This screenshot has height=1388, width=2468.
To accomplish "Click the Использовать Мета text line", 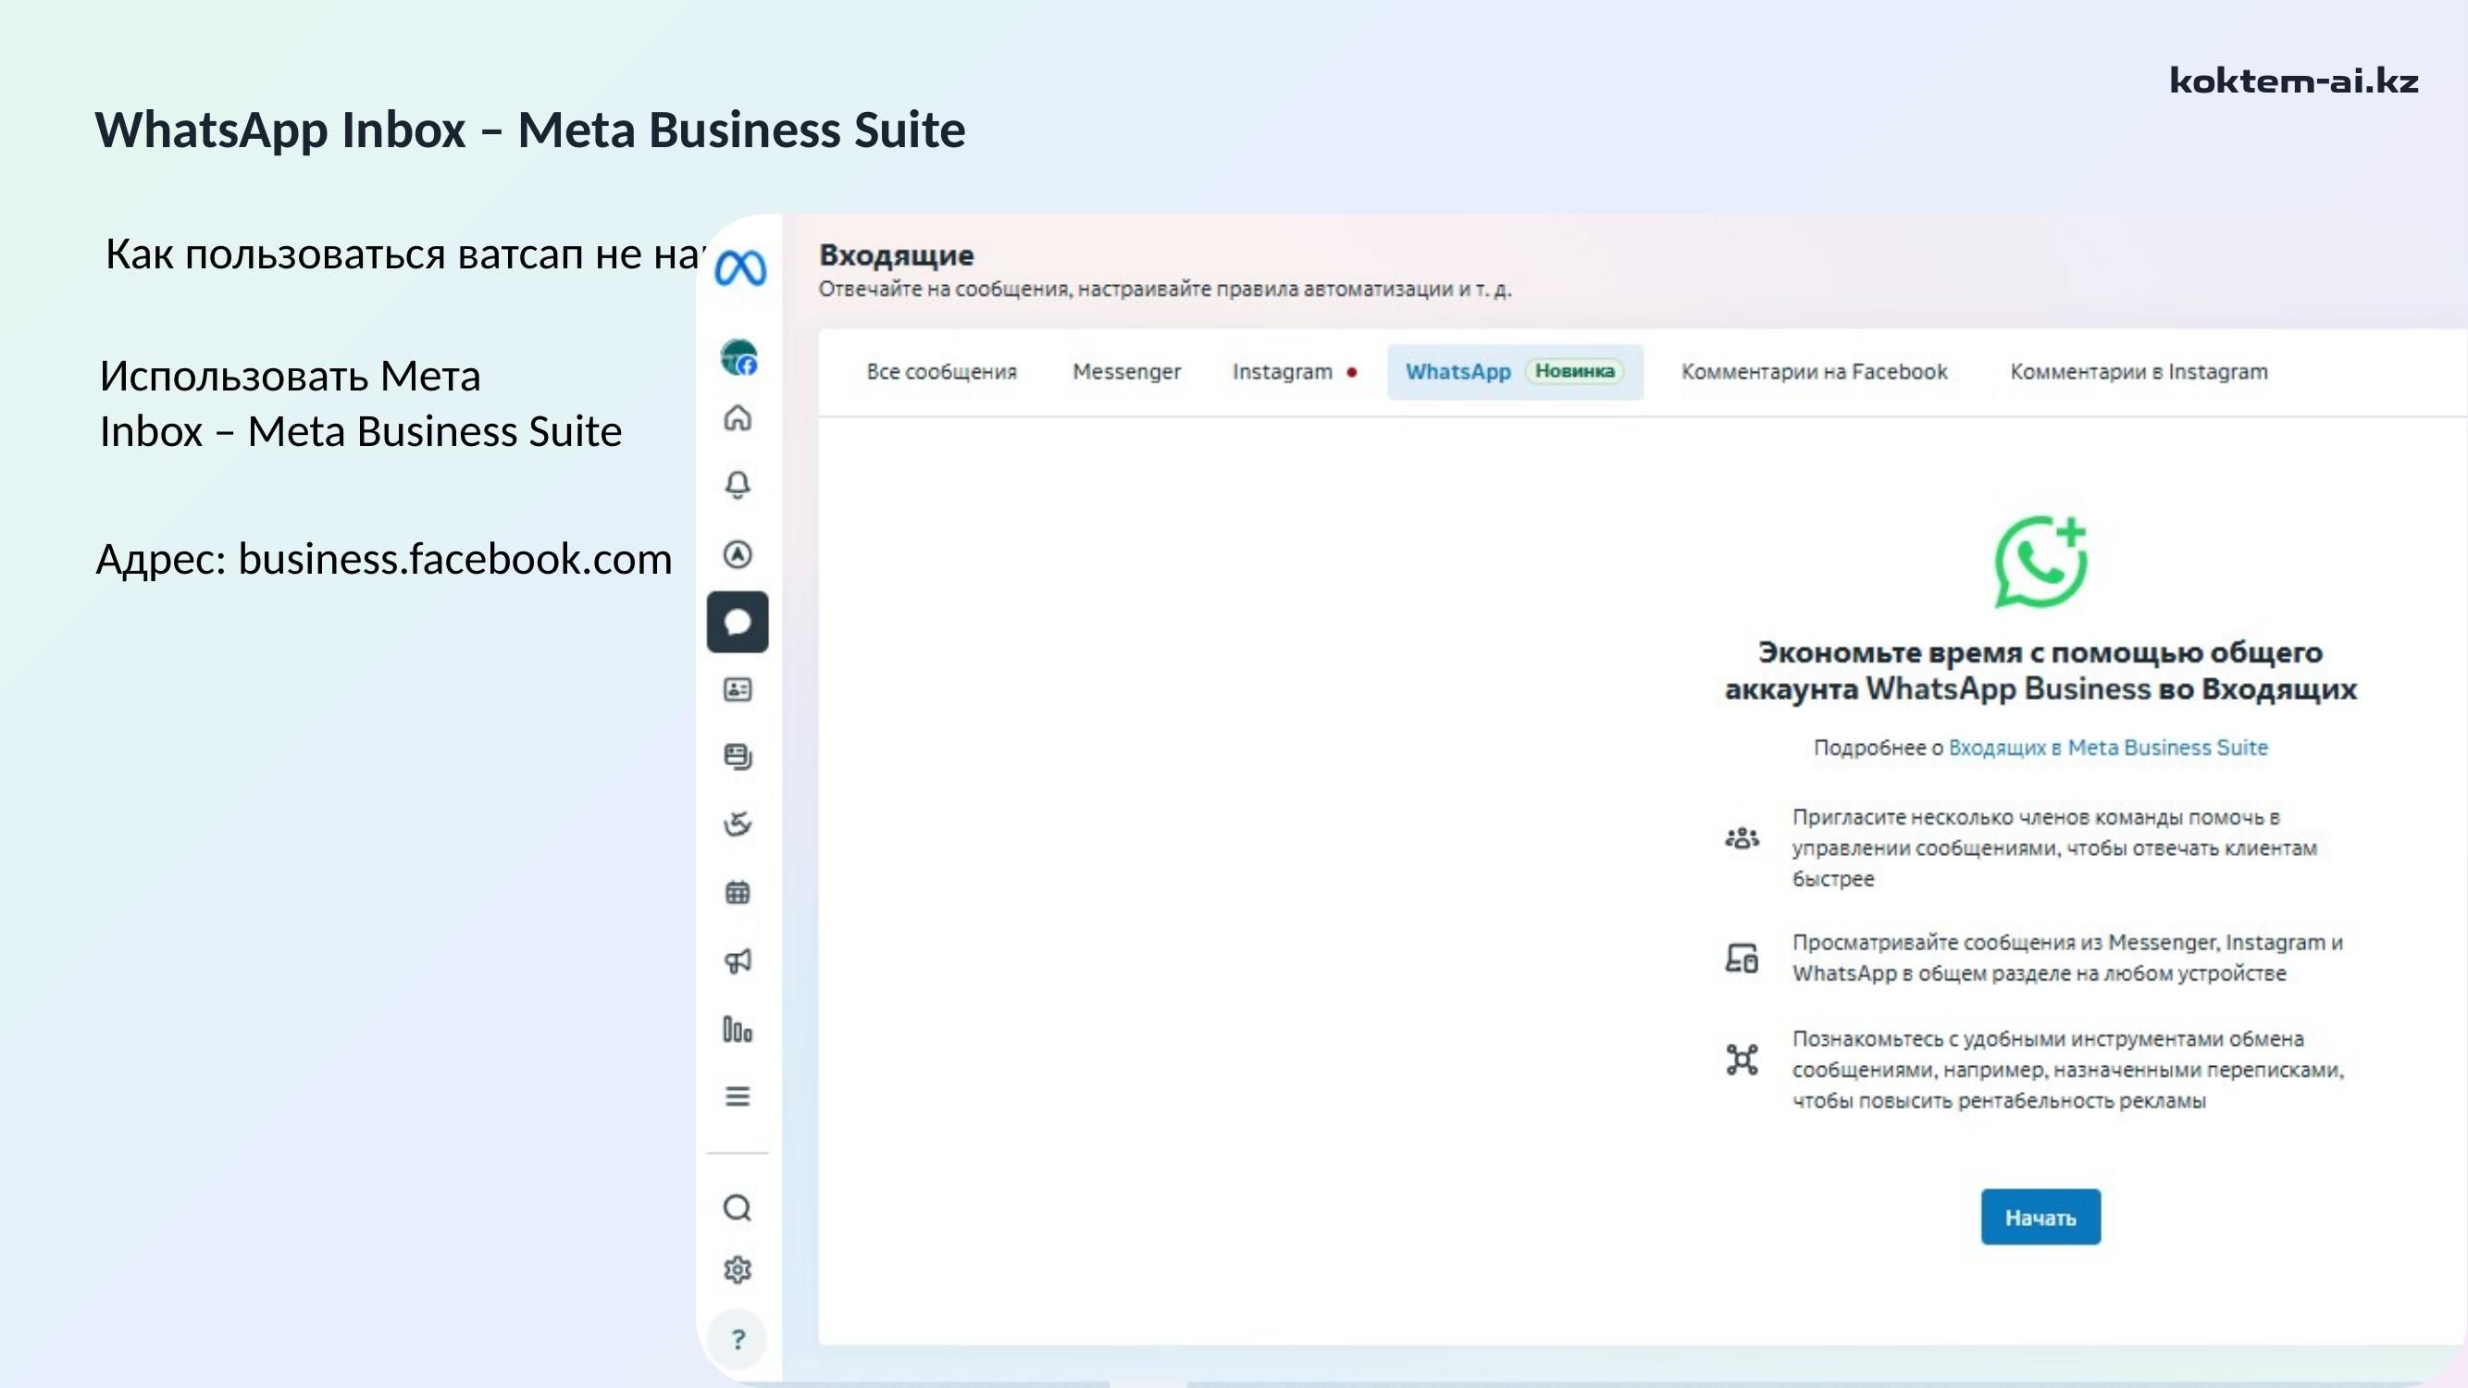I will click(x=291, y=376).
